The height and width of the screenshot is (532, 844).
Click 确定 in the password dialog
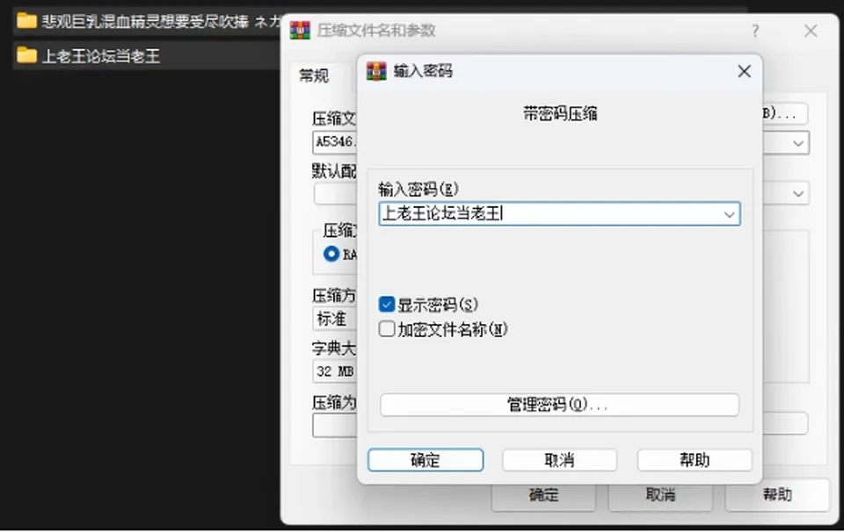426,460
